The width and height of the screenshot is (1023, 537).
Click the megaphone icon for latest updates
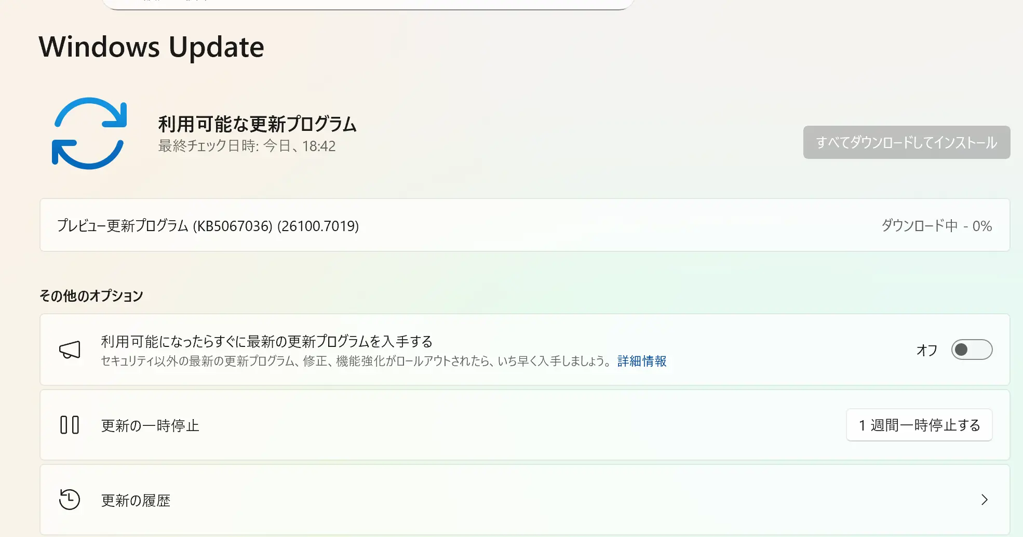pyautogui.click(x=70, y=350)
